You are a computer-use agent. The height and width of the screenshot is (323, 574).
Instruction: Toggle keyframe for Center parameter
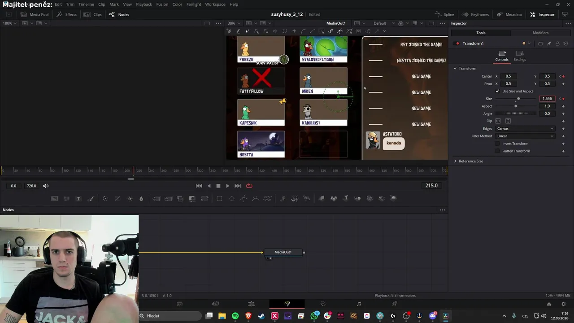point(563,76)
